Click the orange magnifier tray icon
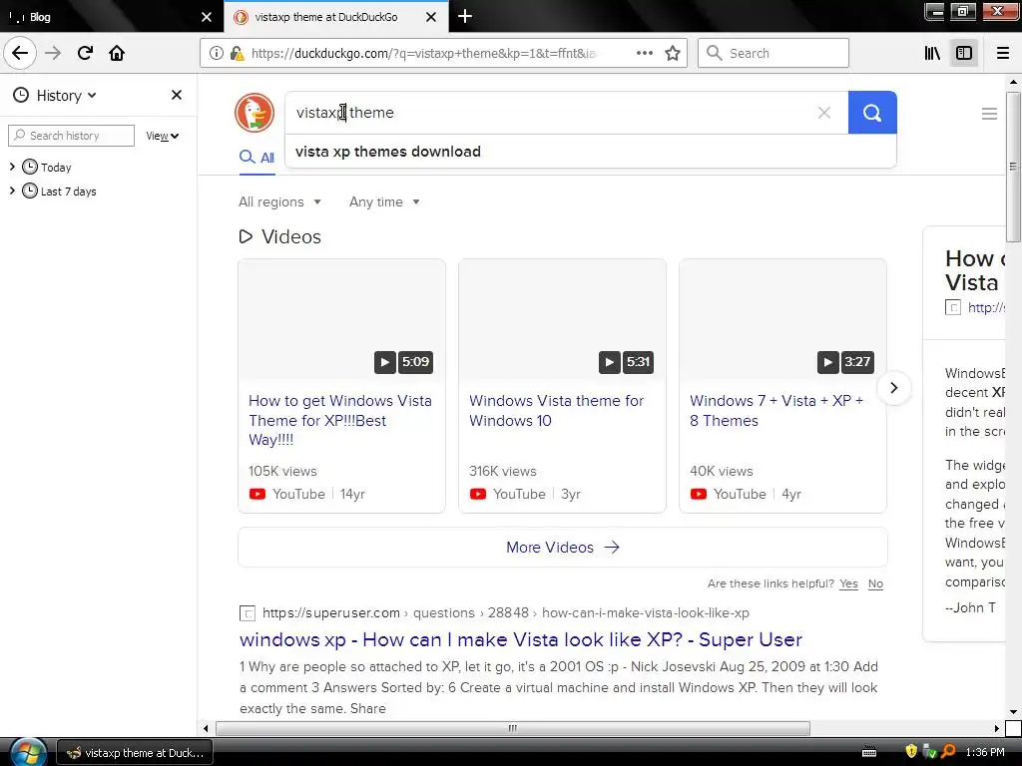The image size is (1022, 766). click(948, 752)
